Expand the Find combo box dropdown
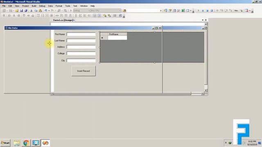Viewport: 262px width, 147px height. tap(161, 11)
